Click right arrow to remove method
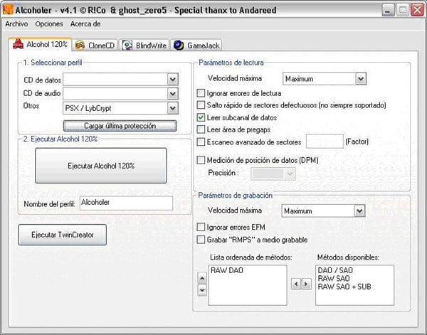Image resolution: width=427 pixels, height=335 pixels. point(306,284)
